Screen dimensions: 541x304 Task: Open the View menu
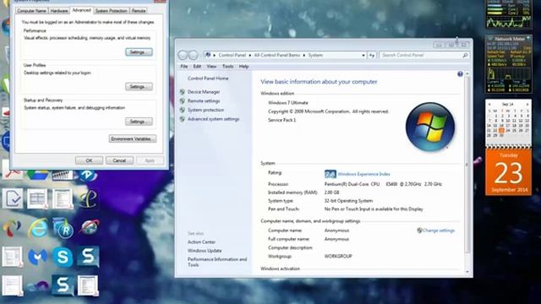pos(211,66)
